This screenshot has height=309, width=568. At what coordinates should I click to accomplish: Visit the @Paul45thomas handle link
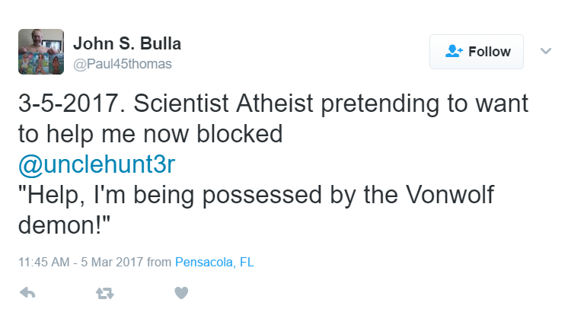pyautogui.click(x=123, y=64)
